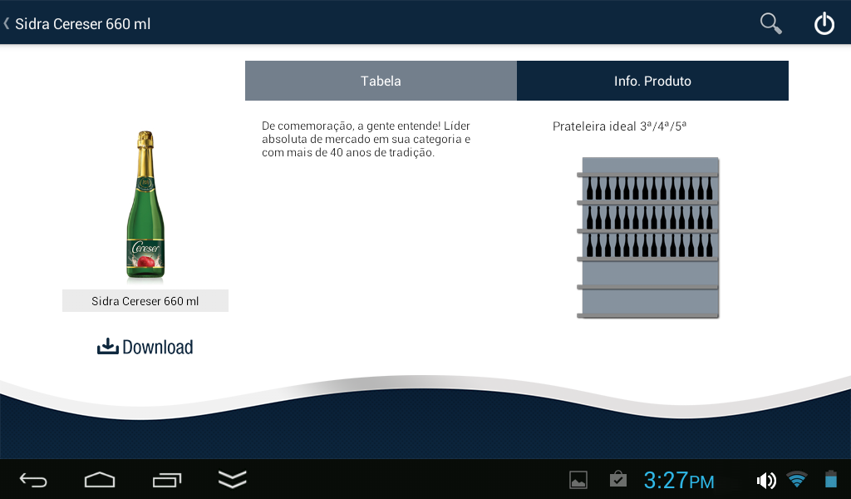
Task: Tap the Sidra Cereser 660 ml header title
Action: [82, 24]
